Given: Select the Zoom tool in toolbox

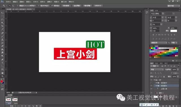Looking at the screenshot, I should point(2,76).
